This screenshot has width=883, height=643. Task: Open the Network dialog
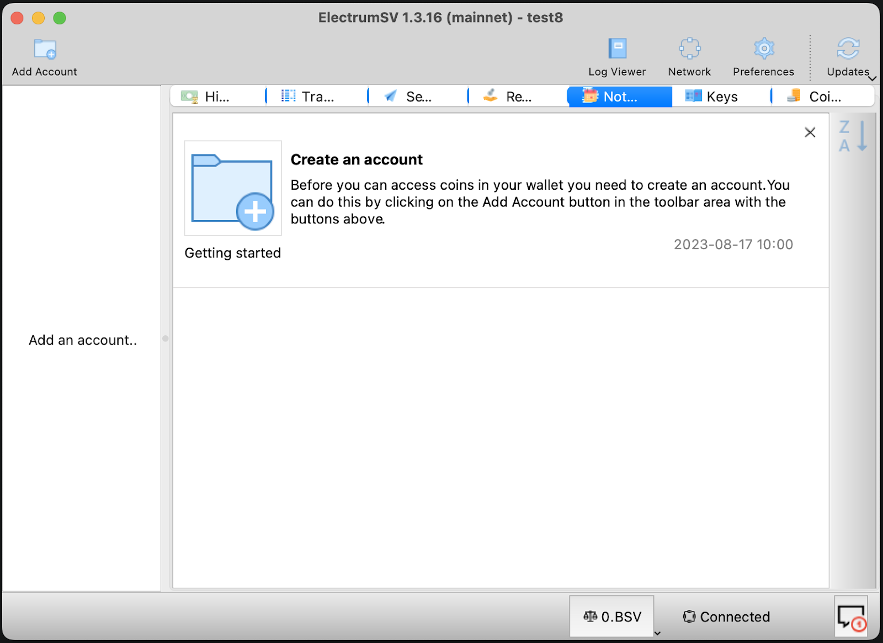(x=689, y=57)
